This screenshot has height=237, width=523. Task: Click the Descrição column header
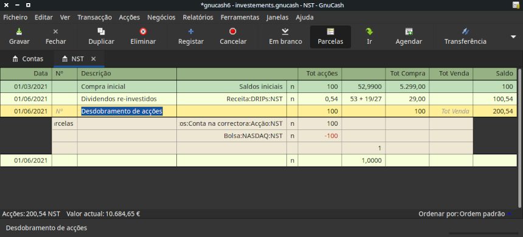coord(127,74)
